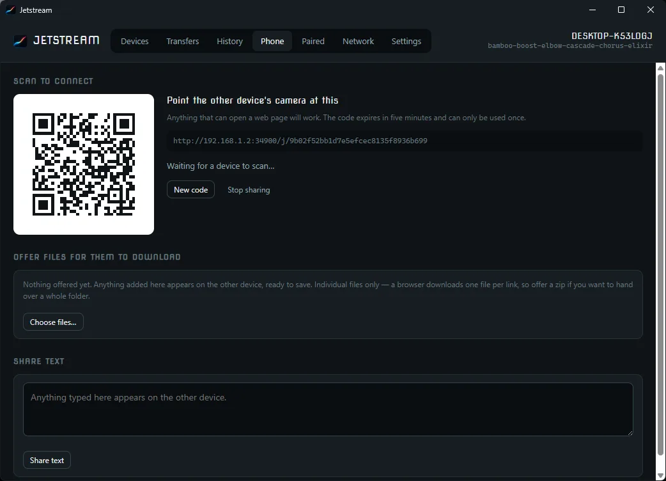Open the Network tab

point(358,41)
